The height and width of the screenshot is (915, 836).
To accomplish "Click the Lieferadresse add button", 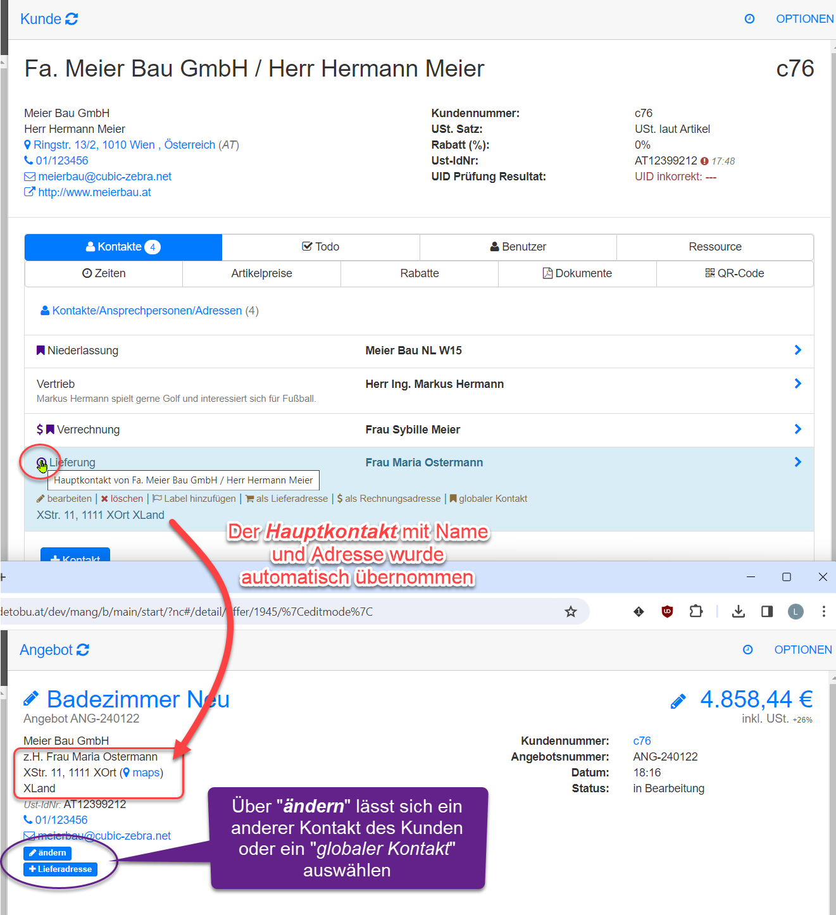I will tap(61, 869).
